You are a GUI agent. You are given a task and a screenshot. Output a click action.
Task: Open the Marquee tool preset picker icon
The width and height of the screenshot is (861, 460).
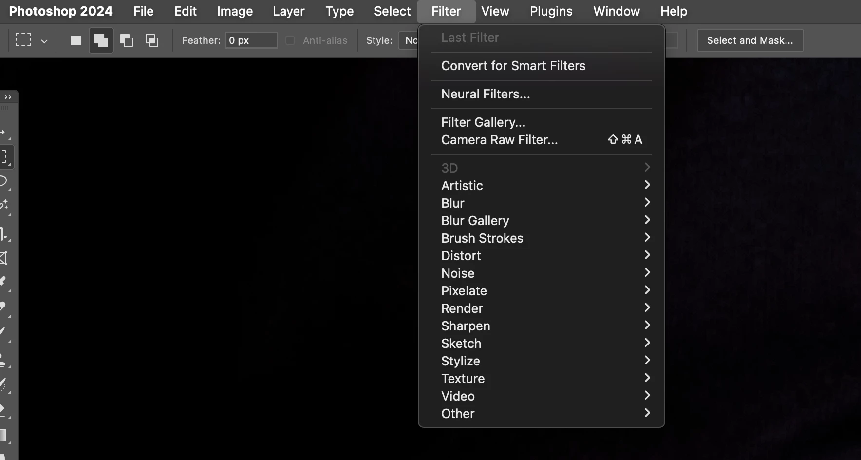[23, 40]
